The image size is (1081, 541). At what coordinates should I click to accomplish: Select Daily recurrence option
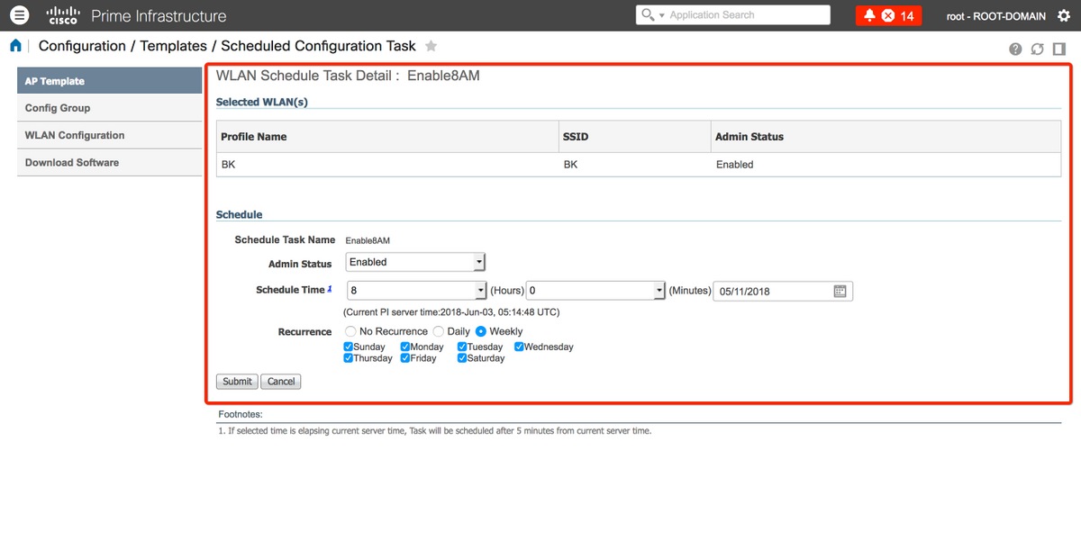click(x=439, y=331)
